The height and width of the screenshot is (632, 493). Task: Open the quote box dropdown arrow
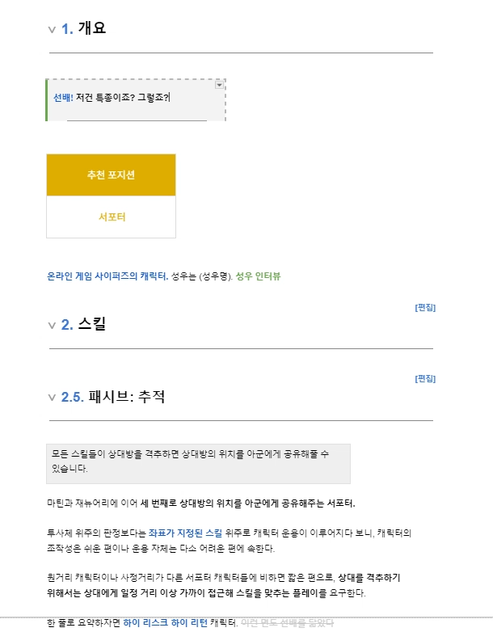point(220,85)
